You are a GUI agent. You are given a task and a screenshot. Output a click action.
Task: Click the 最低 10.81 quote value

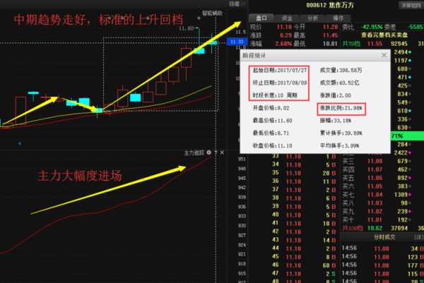(331, 44)
